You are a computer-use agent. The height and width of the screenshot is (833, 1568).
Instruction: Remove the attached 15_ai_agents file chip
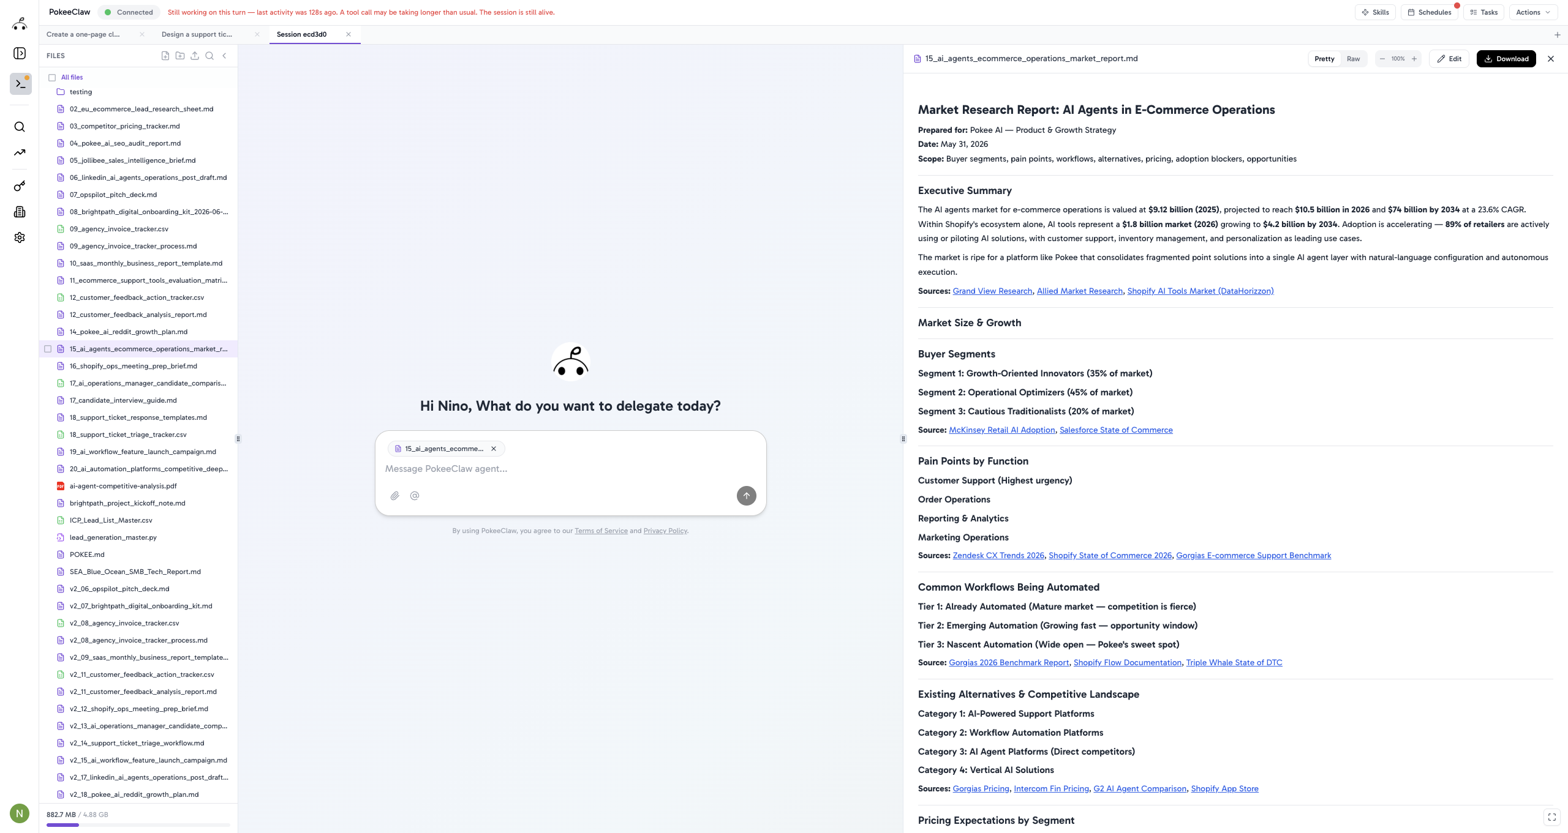[x=494, y=449]
